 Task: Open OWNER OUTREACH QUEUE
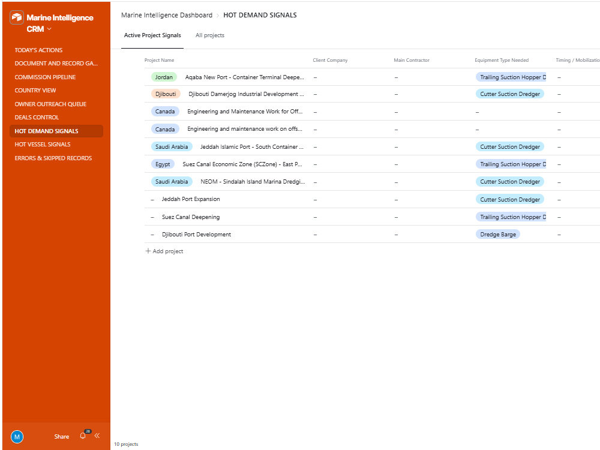point(50,104)
